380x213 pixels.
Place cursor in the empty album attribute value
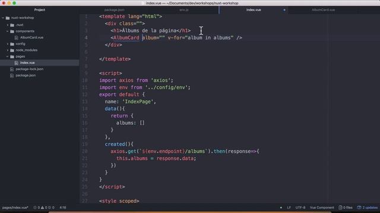coord(162,38)
